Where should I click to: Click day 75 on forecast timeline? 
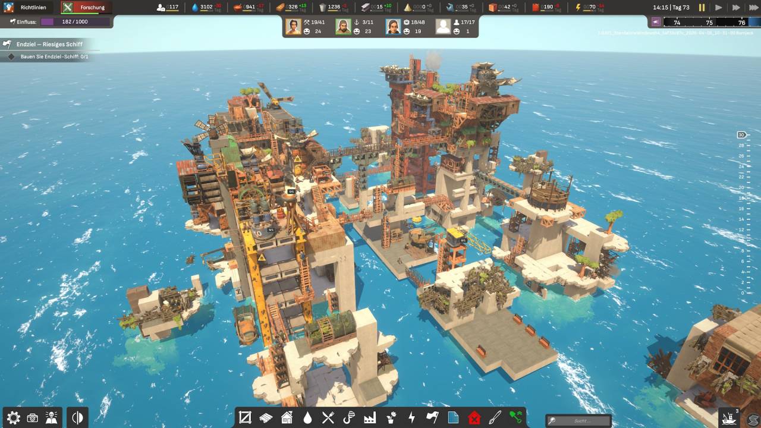pos(709,23)
